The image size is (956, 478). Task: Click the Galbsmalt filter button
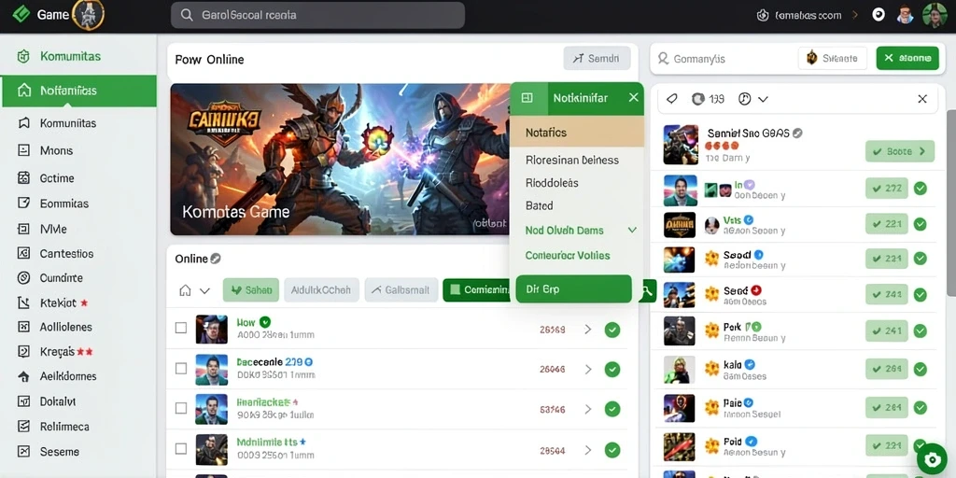click(401, 290)
